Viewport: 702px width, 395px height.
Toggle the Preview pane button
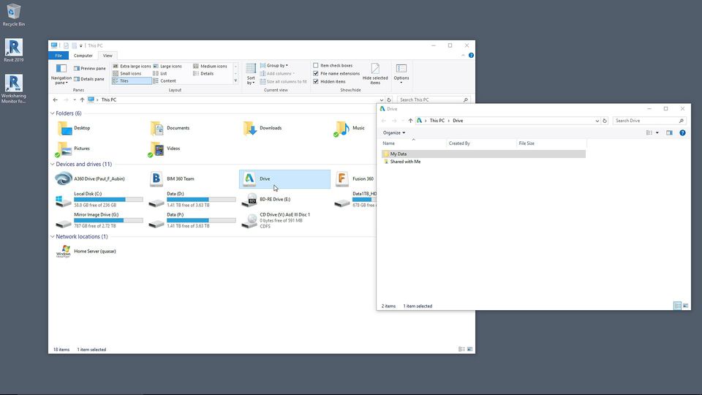(89, 69)
